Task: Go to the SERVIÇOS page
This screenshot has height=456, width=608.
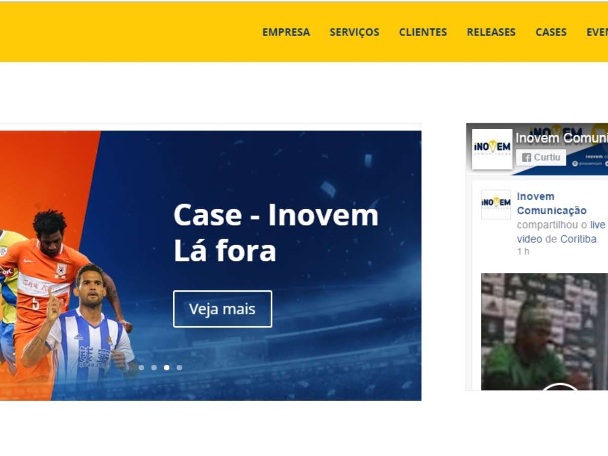Action: coord(354,32)
